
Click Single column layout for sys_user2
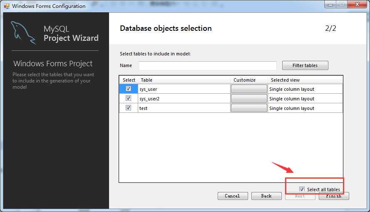coord(305,98)
